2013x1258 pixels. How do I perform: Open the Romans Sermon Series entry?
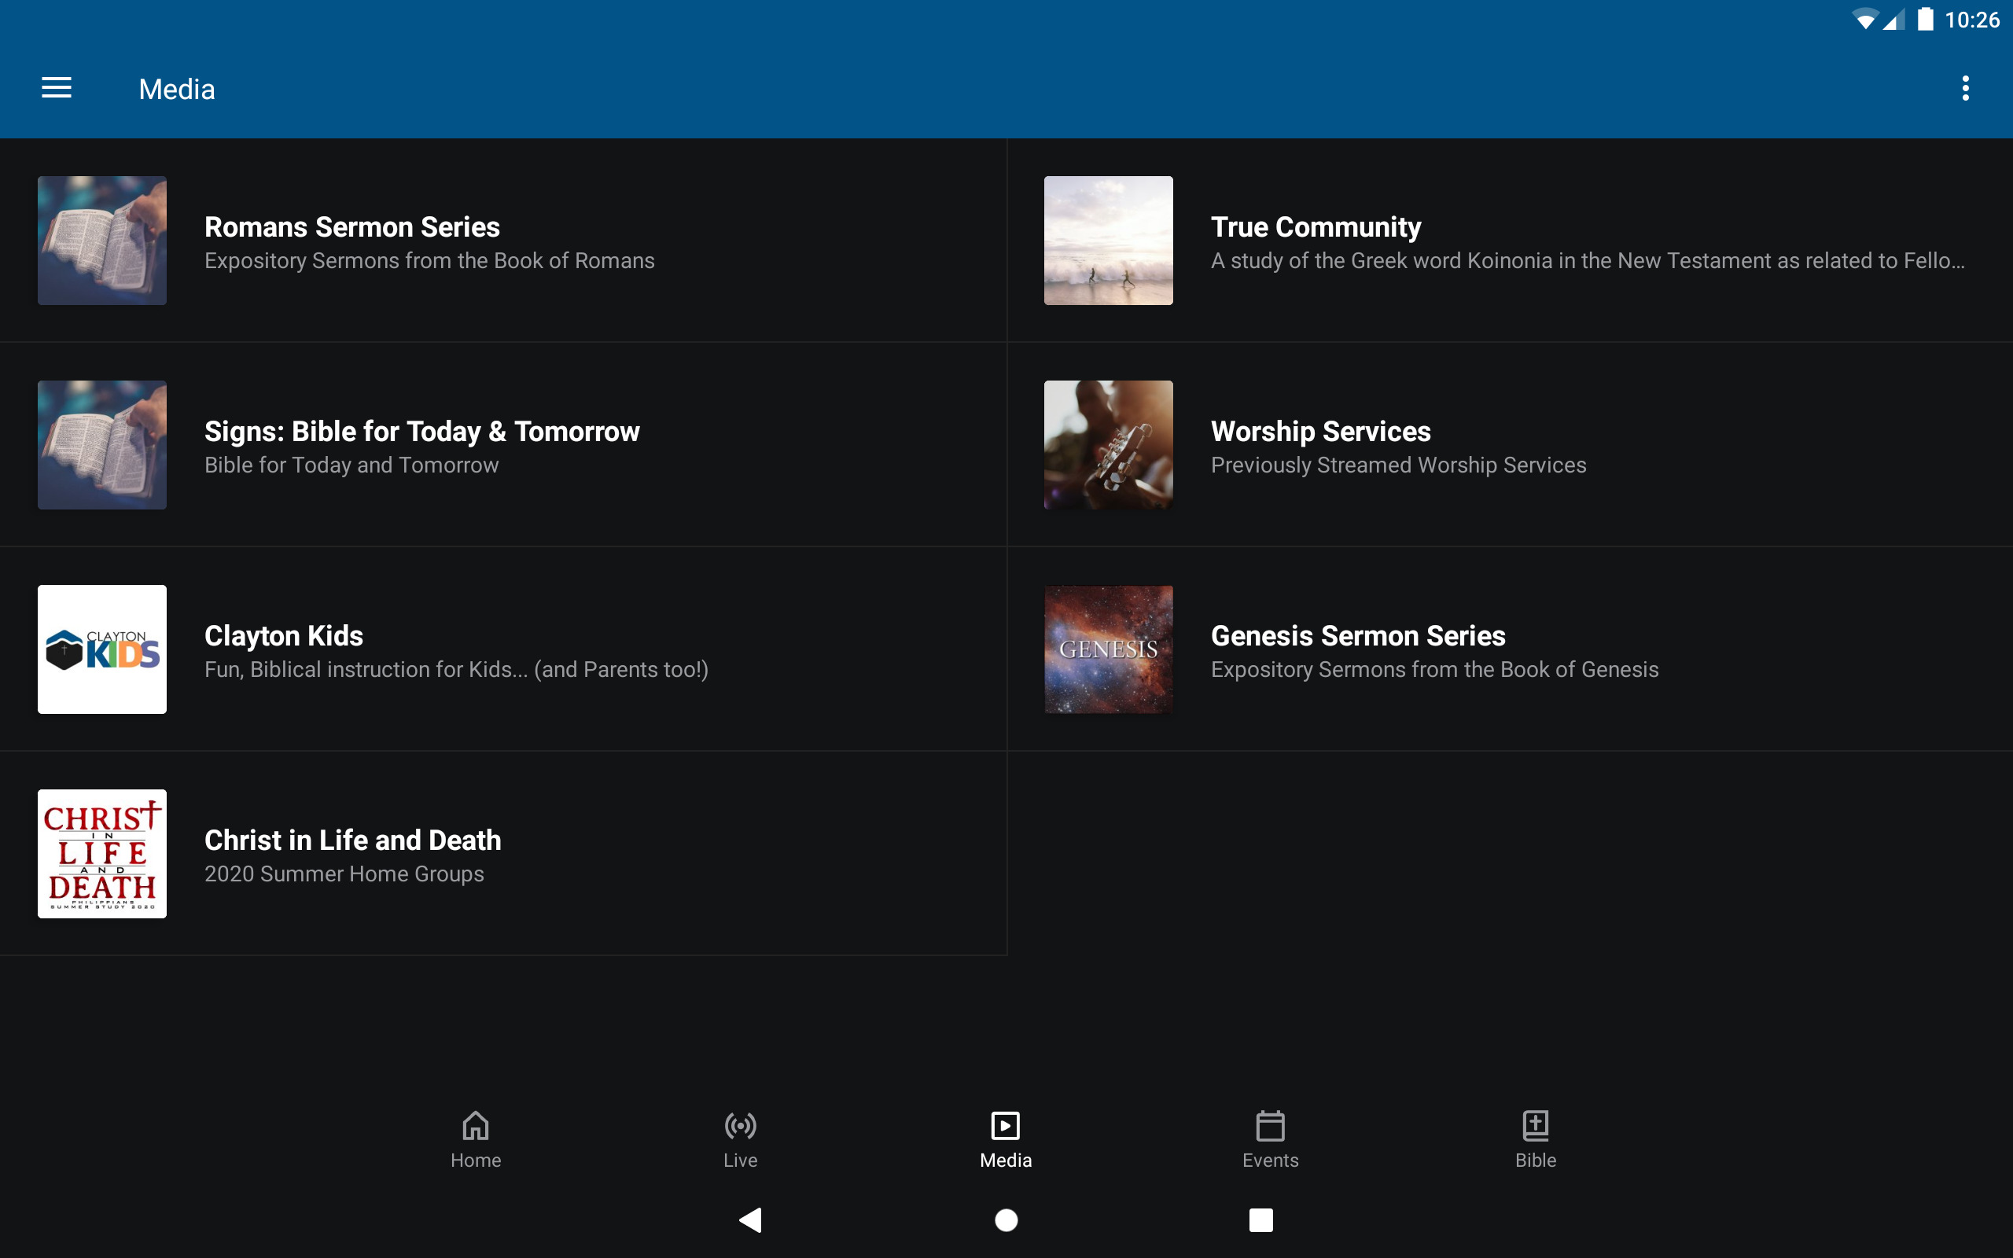click(x=499, y=241)
